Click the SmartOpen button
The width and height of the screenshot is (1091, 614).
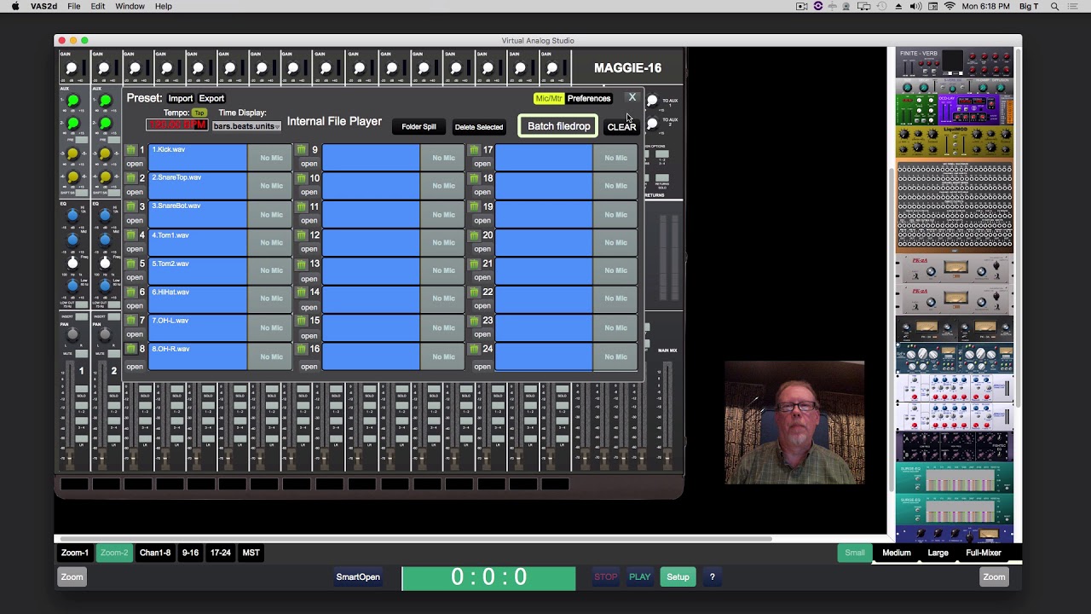(358, 577)
